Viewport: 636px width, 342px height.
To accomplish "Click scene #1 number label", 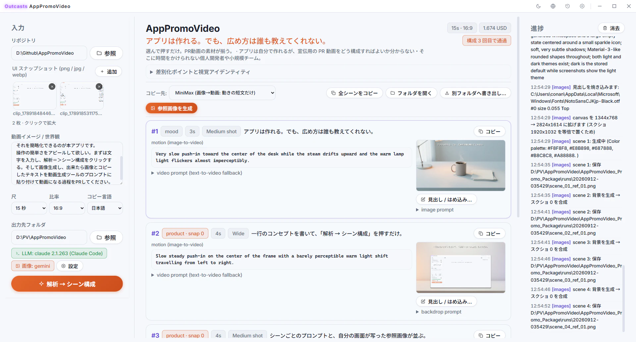I will (x=155, y=131).
